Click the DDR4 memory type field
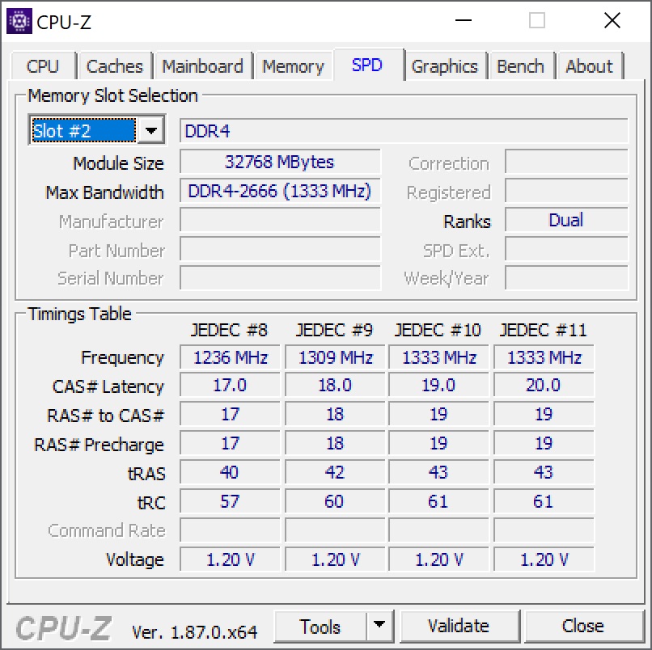Image resolution: width=652 pixels, height=650 pixels. click(x=404, y=131)
